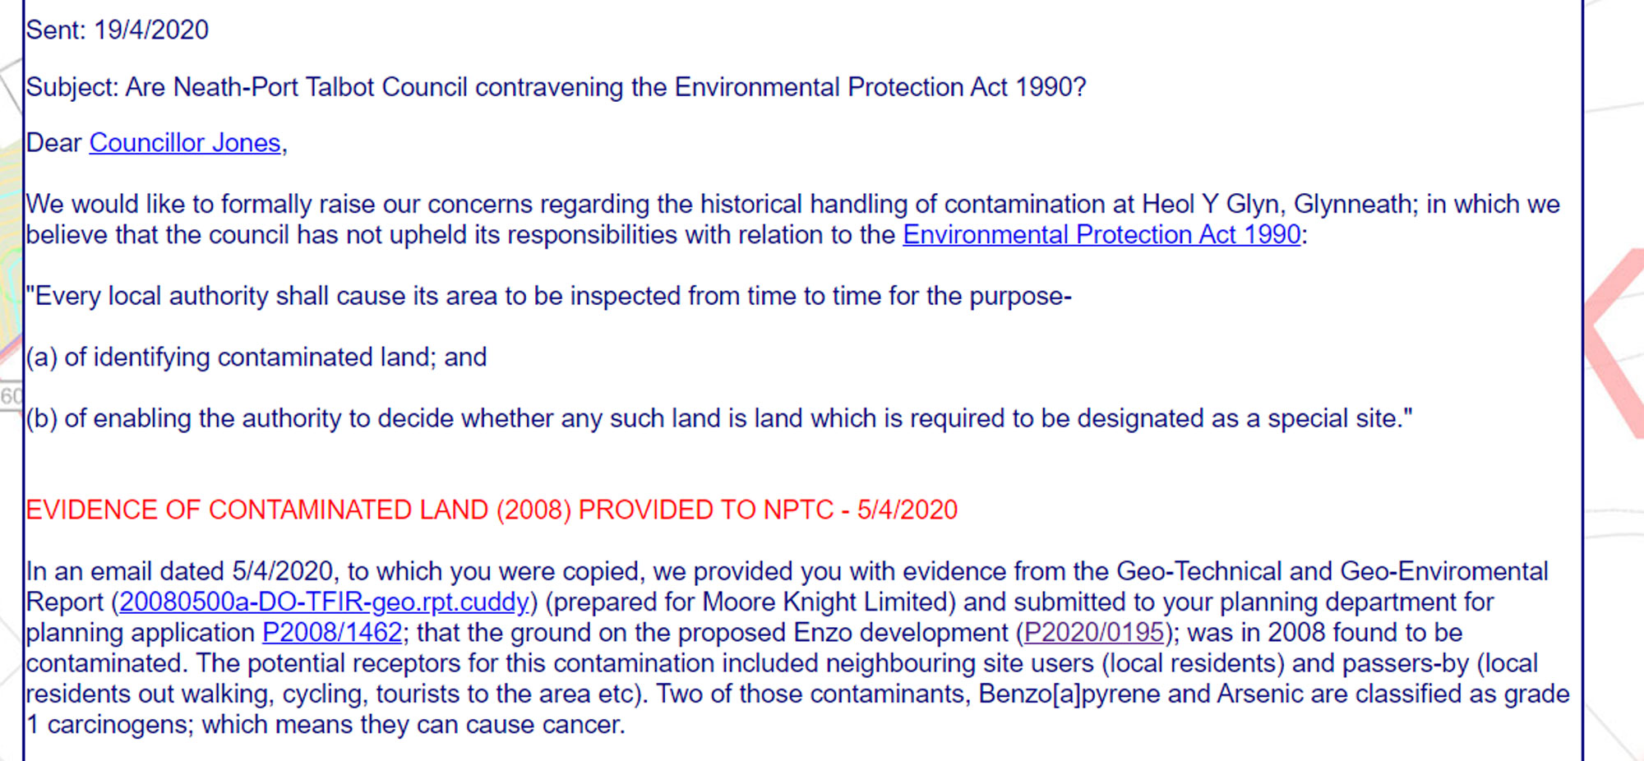Viewport: 1644px width, 761px height.
Task: Click the Sent: 19/4/2020 date line
Action: pos(118,30)
